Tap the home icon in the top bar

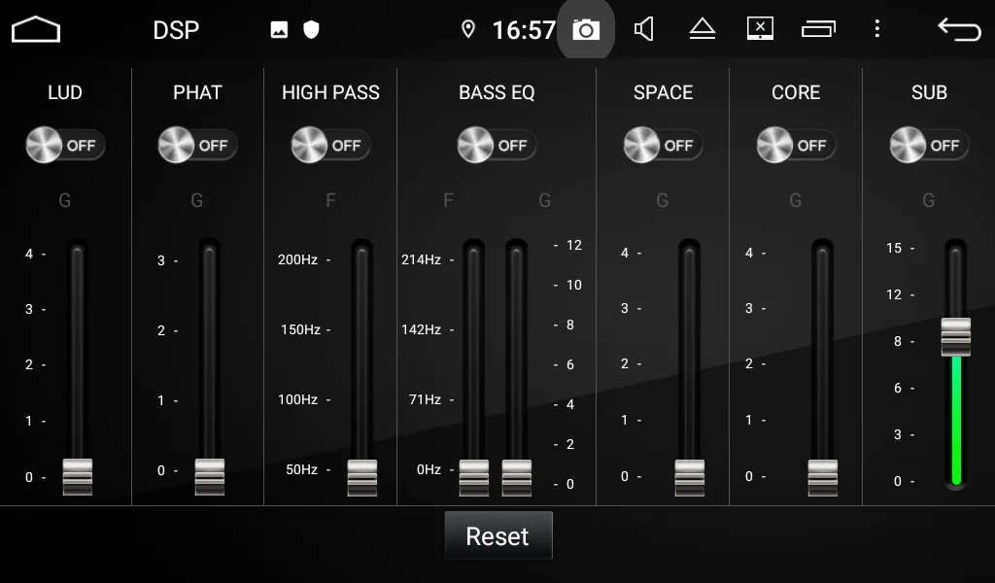coord(36,30)
